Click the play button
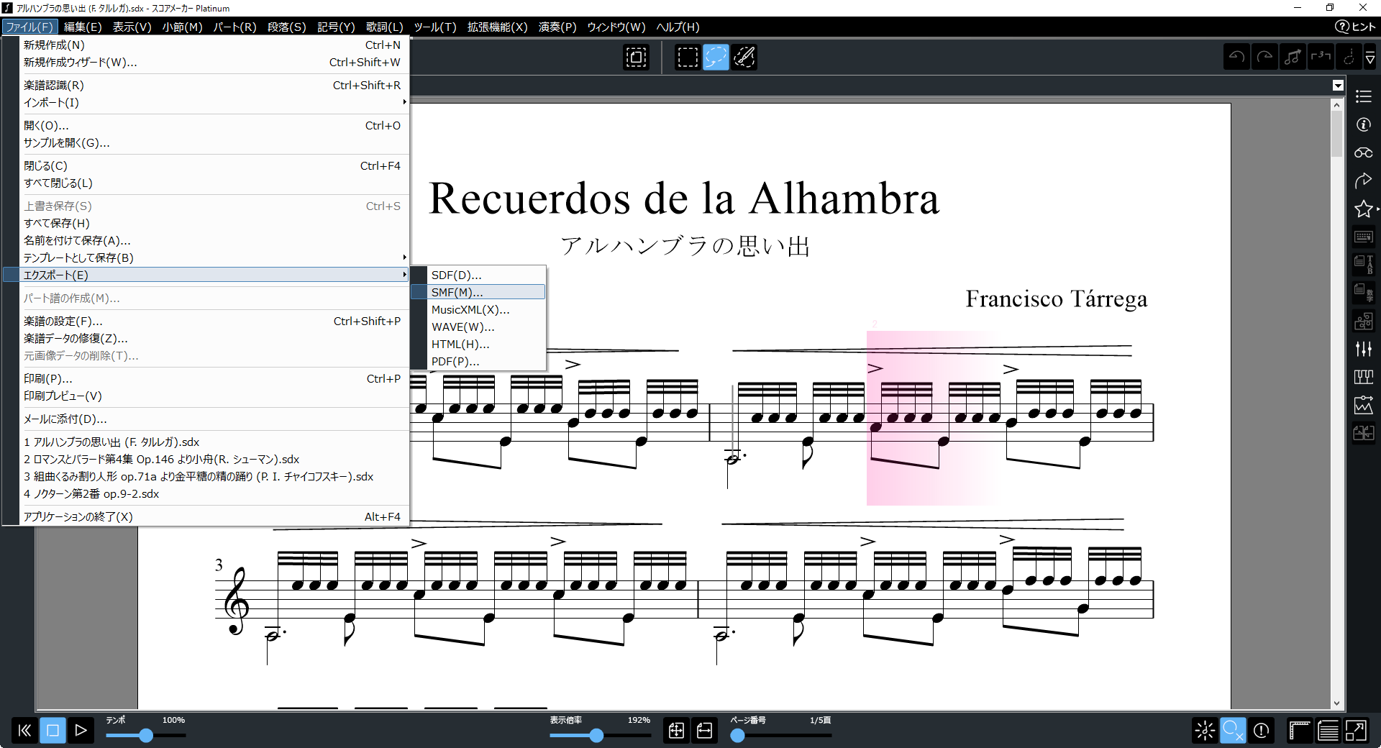This screenshot has width=1381, height=748. [x=81, y=731]
